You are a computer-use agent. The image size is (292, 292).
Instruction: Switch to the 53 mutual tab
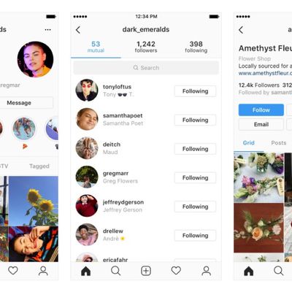click(96, 47)
